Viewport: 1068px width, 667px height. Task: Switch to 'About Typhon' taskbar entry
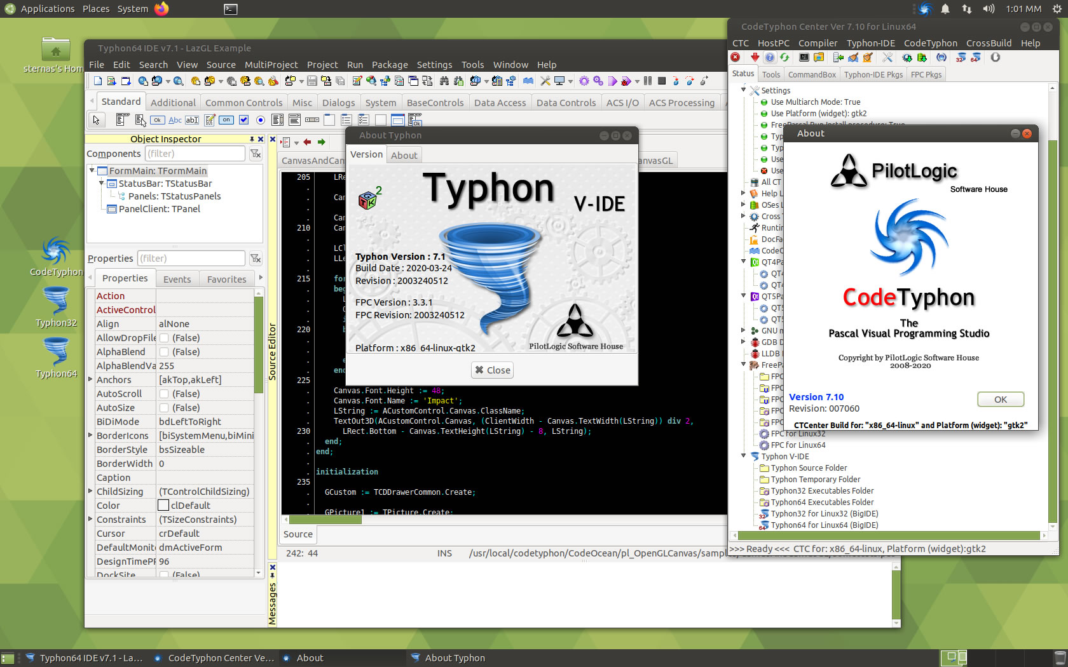(455, 658)
